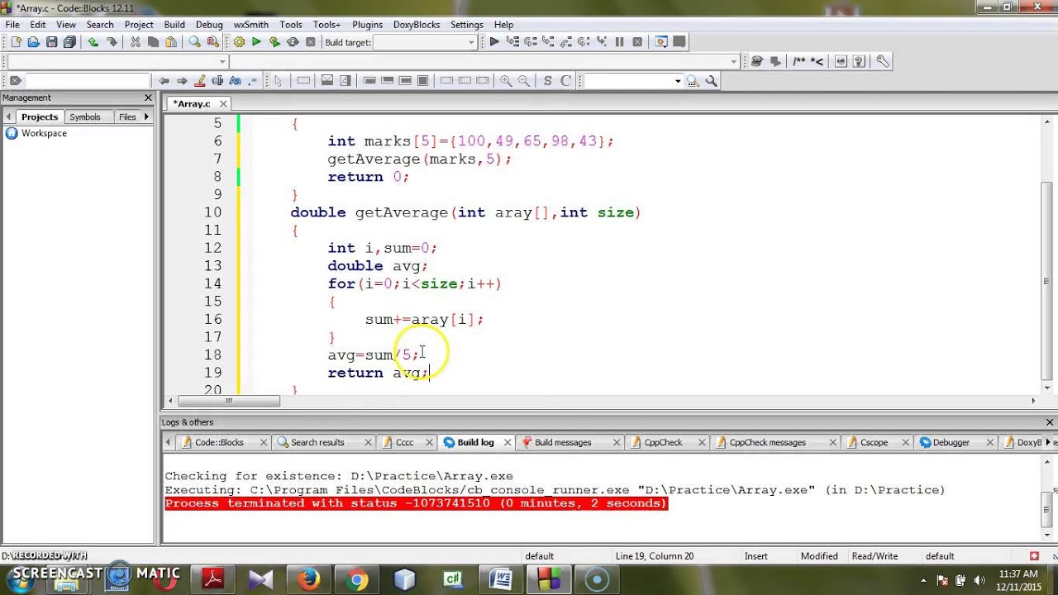The image size is (1058, 595).
Task: Save the current file
Action: coord(51,42)
